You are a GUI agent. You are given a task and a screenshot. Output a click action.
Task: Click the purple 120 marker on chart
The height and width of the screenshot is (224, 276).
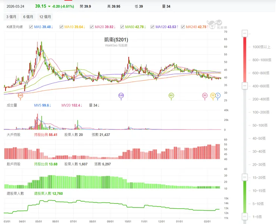tap(121, 96)
